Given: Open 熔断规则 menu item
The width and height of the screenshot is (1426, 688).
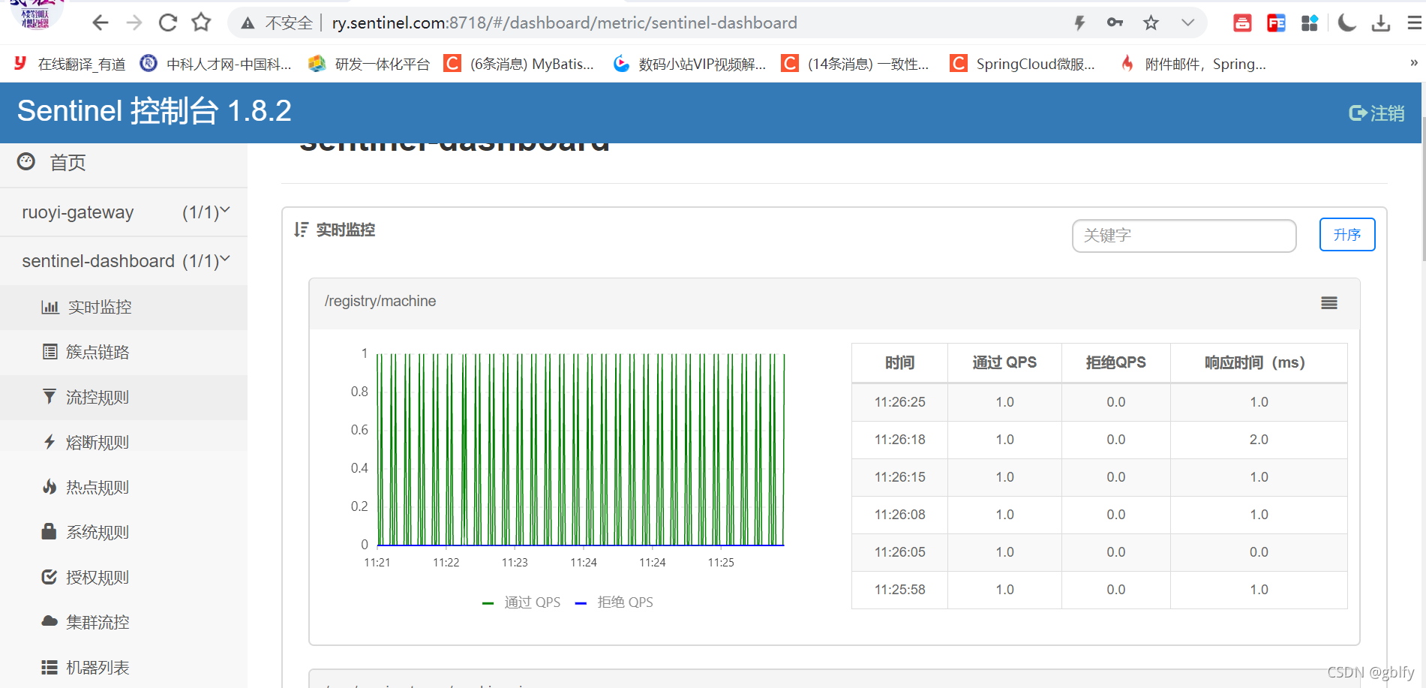Looking at the screenshot, I should [x=124, y=443].
